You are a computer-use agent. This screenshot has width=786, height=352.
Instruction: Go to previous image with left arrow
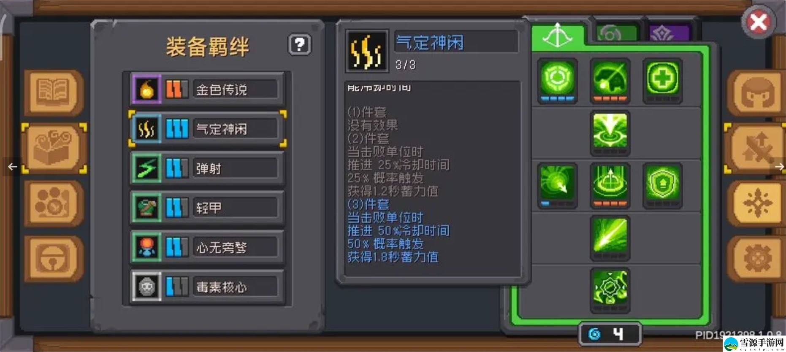click(x=12, y=167)
